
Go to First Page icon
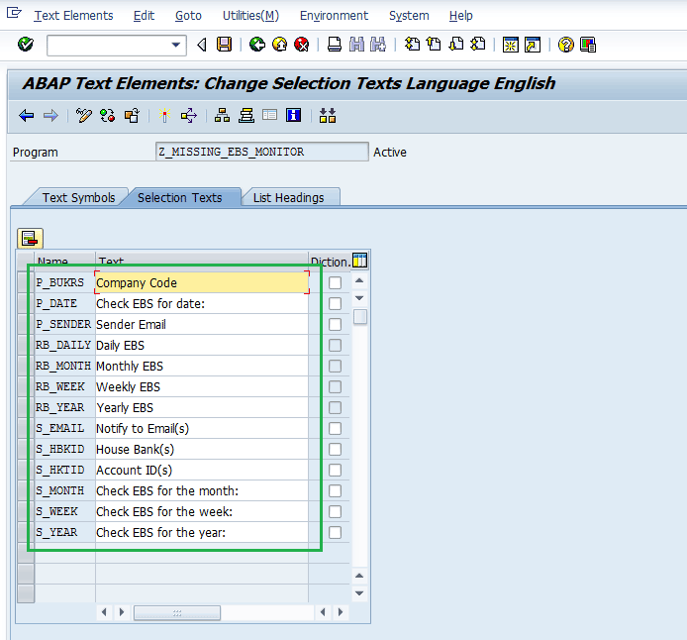click(412, 45)
